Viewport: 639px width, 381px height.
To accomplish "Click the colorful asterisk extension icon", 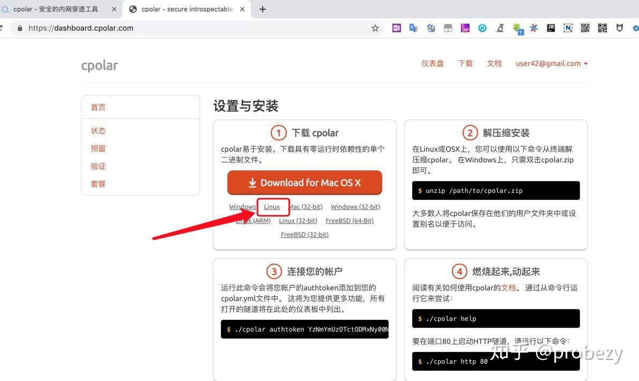I will point(534,28).
